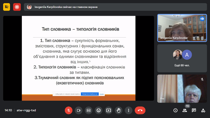Click the hide link in sharing banner
Viewport: 210px width, 118px height.
click(x=102, y=94)
